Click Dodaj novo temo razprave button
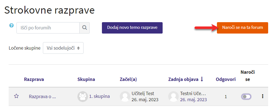Viewport: 274px width, 107px height. (132, 28)
